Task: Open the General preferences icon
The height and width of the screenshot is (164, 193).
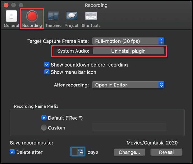Action: coord(11,16)
